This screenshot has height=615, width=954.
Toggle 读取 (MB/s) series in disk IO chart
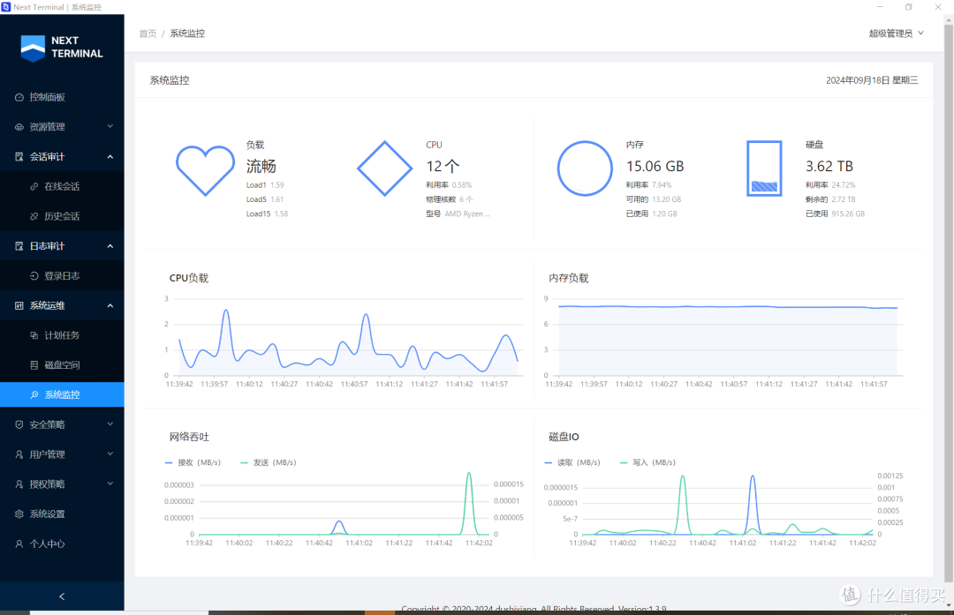click(x=572, y=462)
